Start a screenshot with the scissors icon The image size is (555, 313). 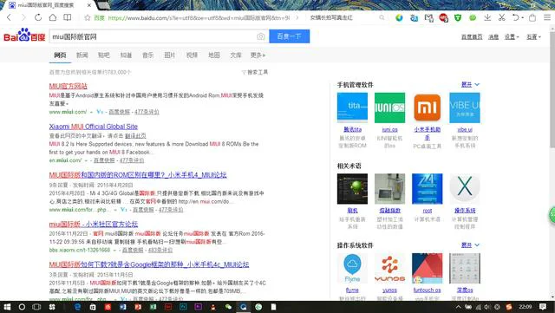501,17
